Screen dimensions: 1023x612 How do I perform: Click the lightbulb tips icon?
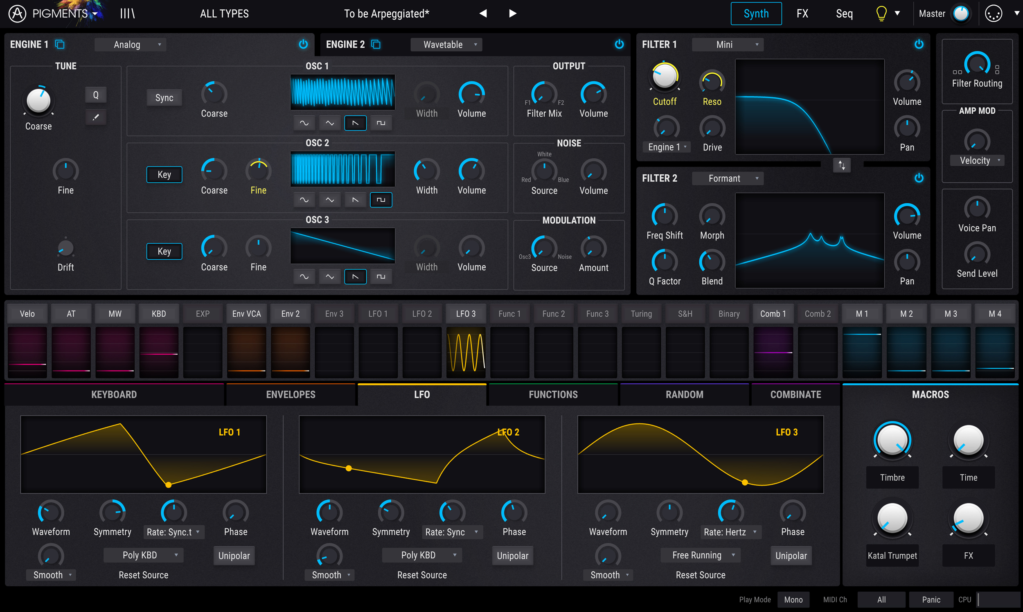tap(881, 13)
